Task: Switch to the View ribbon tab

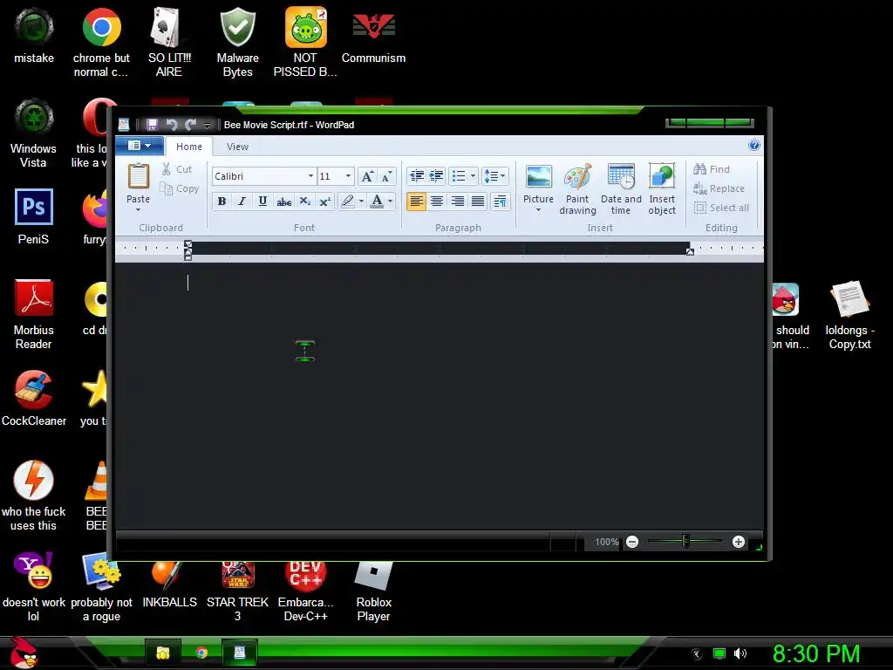Action: tap(237, 147)
